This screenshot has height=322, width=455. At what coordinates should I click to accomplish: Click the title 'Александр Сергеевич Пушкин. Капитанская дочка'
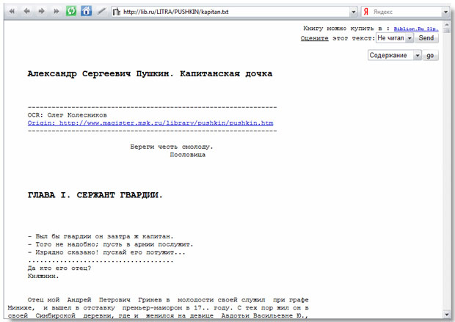point(150,73)
